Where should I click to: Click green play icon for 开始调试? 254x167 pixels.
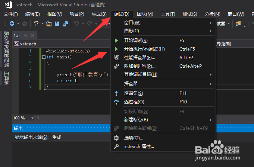(x=116, y=41)
